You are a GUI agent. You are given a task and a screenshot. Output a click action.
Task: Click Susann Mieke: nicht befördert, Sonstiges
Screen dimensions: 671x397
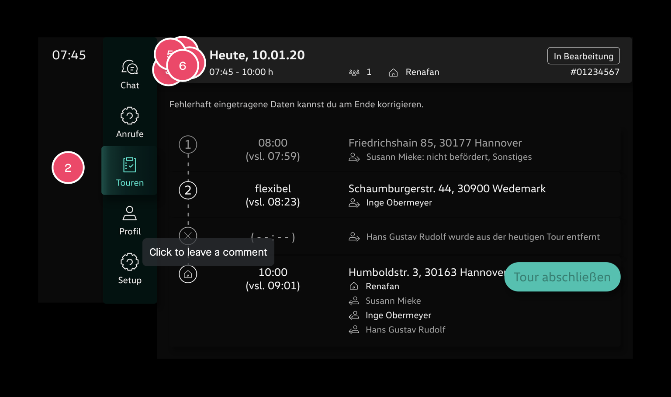pyautogui.click(x=449, y=157)
